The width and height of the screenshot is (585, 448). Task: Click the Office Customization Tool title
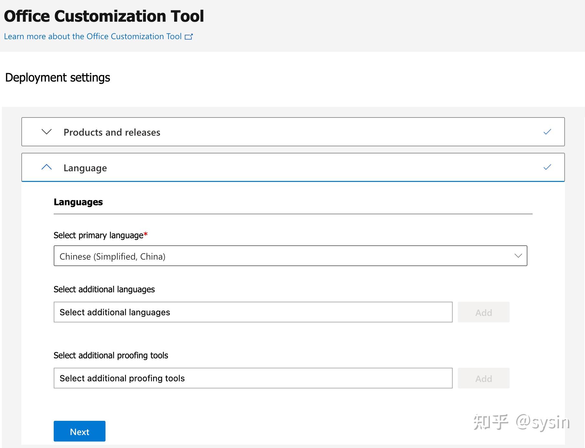point(104,16)
